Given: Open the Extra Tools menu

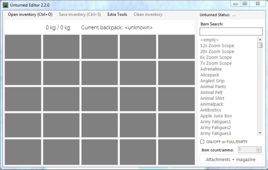Looking at the screenshot, I should 117,14.
